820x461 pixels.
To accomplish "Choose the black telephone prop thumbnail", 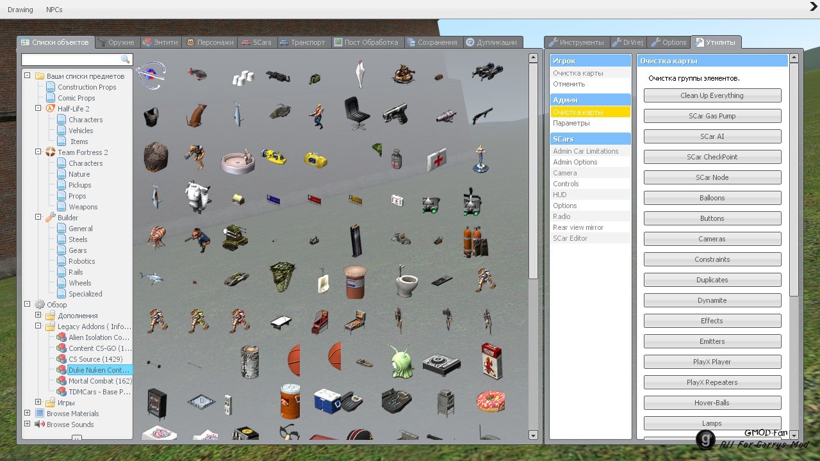I will point(351,401).
